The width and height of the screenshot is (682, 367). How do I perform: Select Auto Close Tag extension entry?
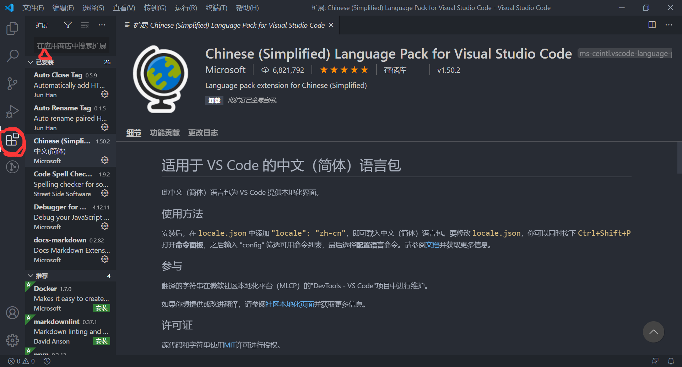point(70,84)
